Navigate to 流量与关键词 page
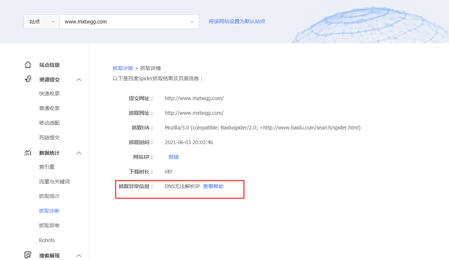Image resolution: width=449 pixels, height=260 pixels. coord(54,182)
